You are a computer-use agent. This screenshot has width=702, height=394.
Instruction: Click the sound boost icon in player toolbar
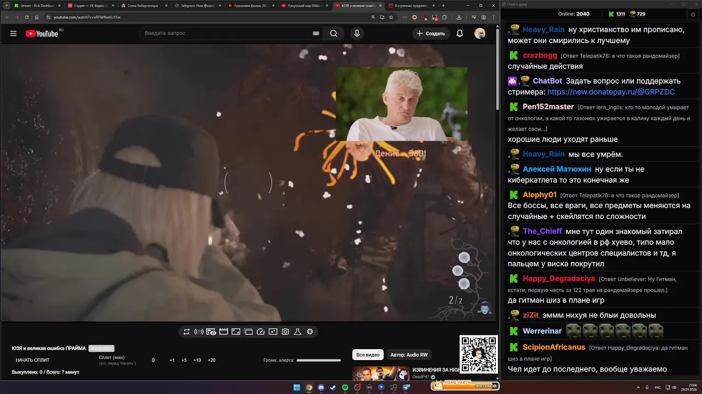pyautogui.click(x=199, y=332)
